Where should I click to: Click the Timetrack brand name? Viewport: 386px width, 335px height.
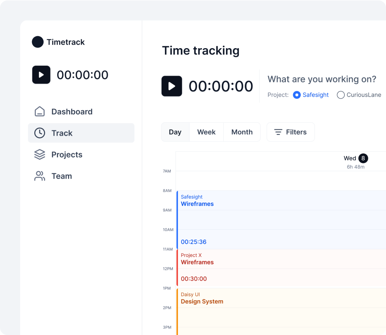[x=65, y=42]
